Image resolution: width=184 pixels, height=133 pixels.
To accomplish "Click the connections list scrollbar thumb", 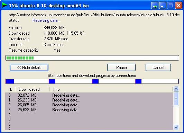I will (176, 99).
